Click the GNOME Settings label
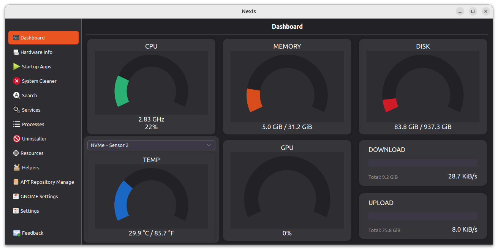Viewport: 498px width, 251px height. [39, 196]
